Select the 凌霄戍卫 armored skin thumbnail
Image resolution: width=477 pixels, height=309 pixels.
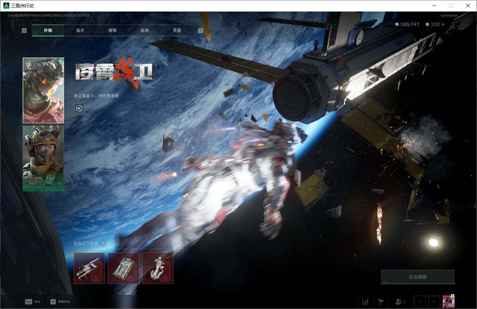[43, 90]
